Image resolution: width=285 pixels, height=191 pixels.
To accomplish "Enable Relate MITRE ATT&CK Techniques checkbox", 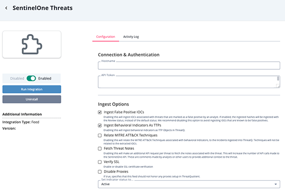I will [100, 136].
